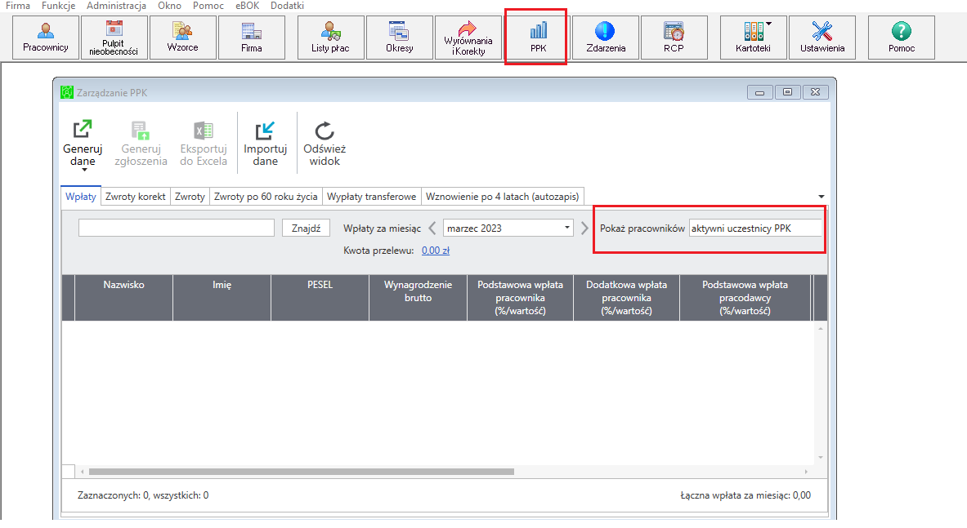The width and height of the screenshot is (967, 528).
Task: Open the Kartoteki binders icon
Action: tap(753, 38)
